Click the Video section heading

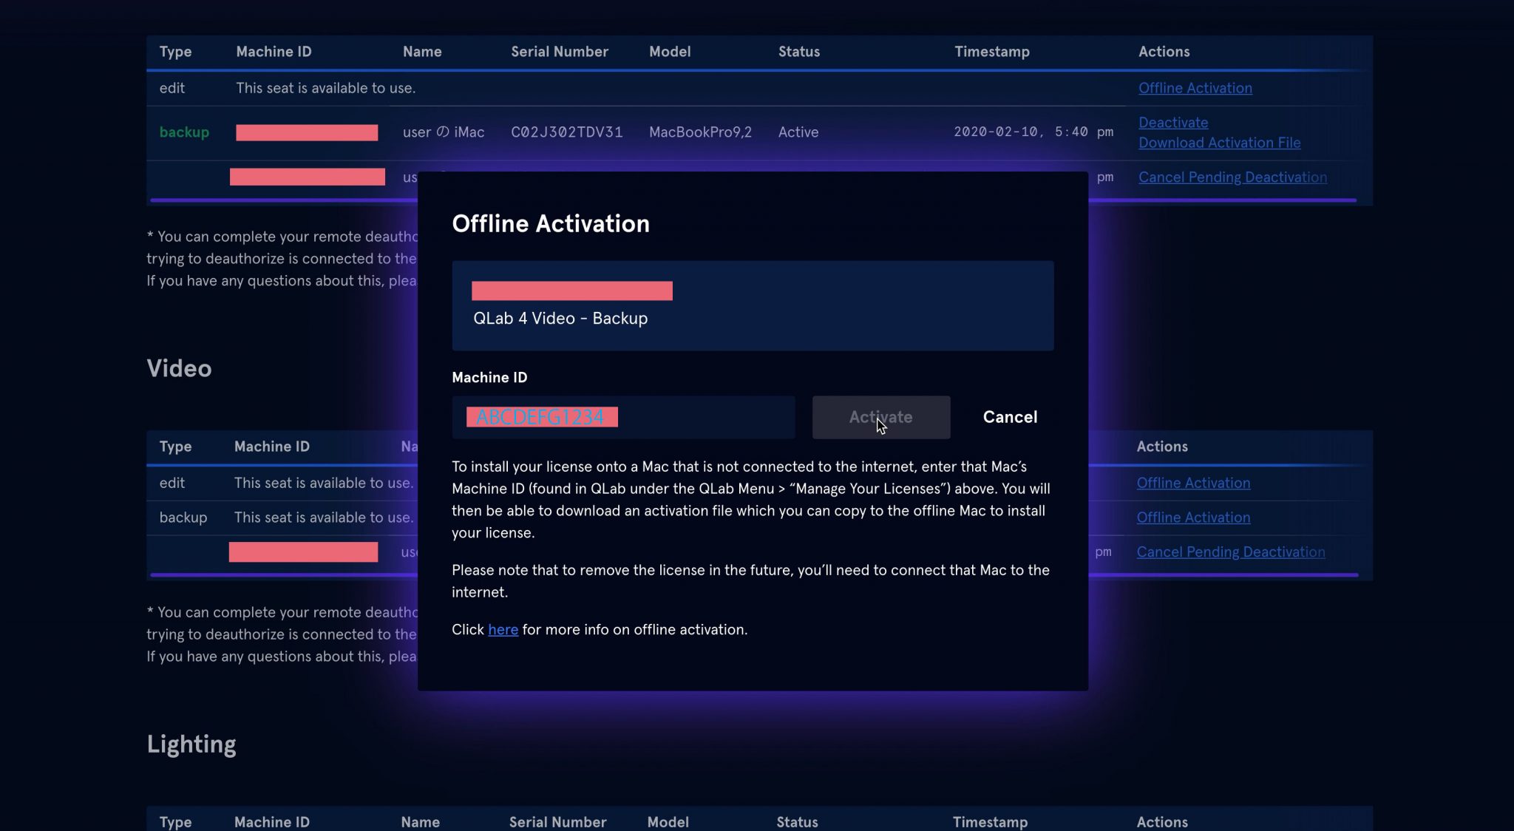click(x=179, y=368)
